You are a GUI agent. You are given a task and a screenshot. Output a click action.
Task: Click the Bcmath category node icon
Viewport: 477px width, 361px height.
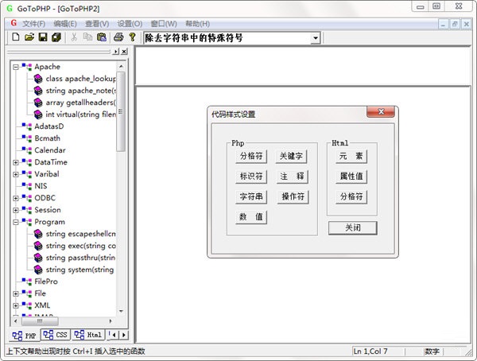[27, 138]
